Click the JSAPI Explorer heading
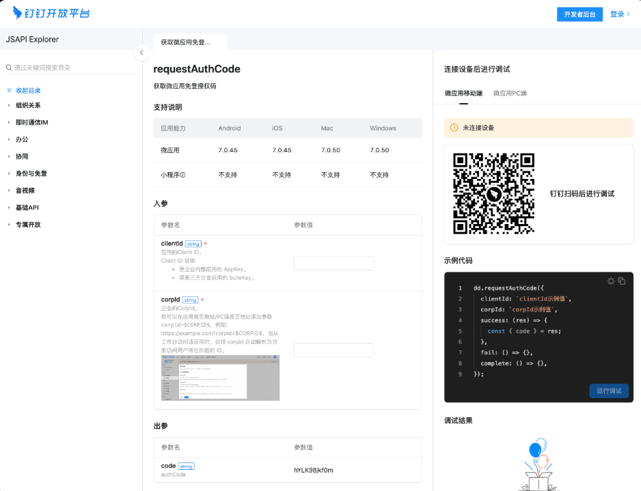The height and width of the screenshot is (491, 641). (x=32, y=40)
